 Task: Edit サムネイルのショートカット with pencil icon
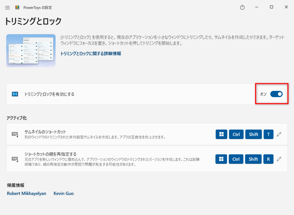[x=279, y=134]
